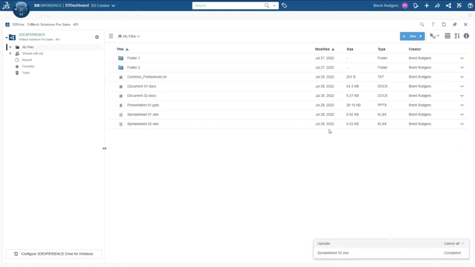The height and width of the screenshot is (267, 475).
Task: Open Brent Rodgers profile avatar
Action: click(404, 6)
